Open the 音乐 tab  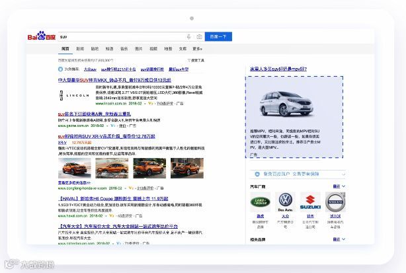[x=124, y=49]
